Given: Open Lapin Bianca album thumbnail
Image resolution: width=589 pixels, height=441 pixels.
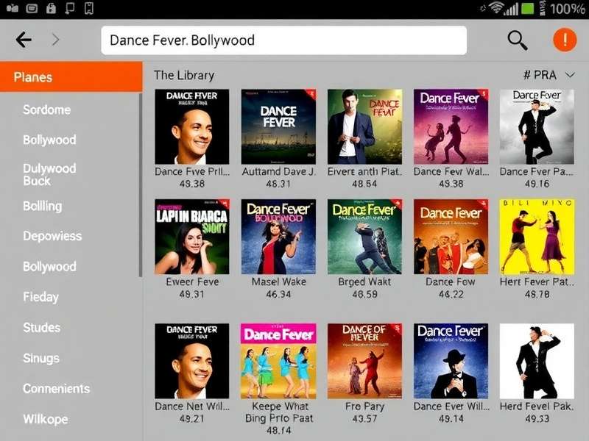Looking at the screenshot, I should click(x=191, y=236).
